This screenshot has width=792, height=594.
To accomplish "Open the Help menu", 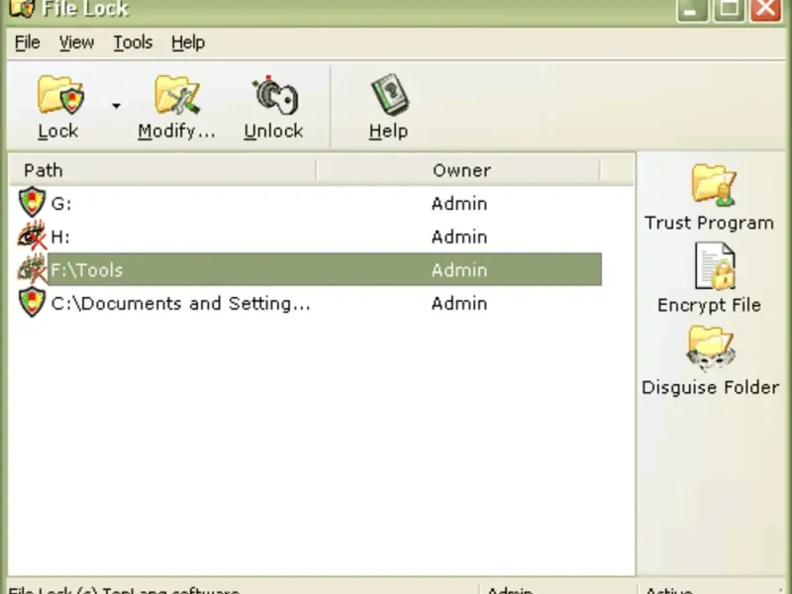I will (188, 43).
